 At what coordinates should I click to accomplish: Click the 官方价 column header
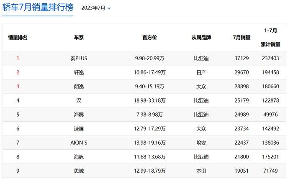(x=149, y=38)
